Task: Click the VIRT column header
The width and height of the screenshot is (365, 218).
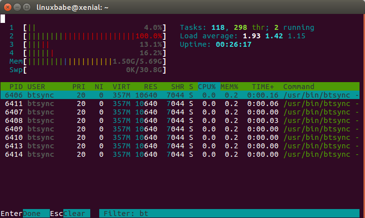Action: pos(121,87)
